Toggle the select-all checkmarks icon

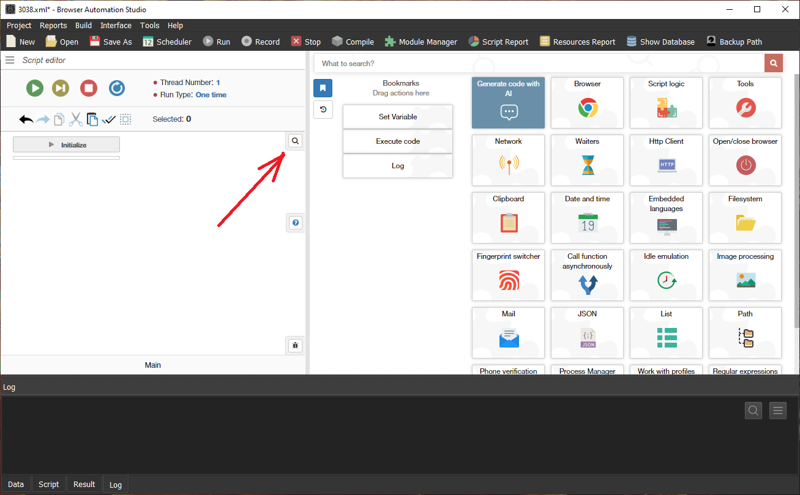tap(109, 119)
